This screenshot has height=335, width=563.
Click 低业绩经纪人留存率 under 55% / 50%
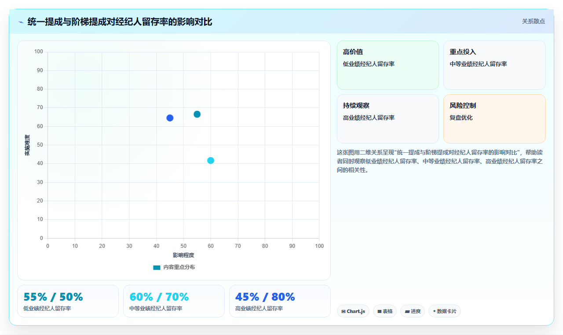coord(47,309)
